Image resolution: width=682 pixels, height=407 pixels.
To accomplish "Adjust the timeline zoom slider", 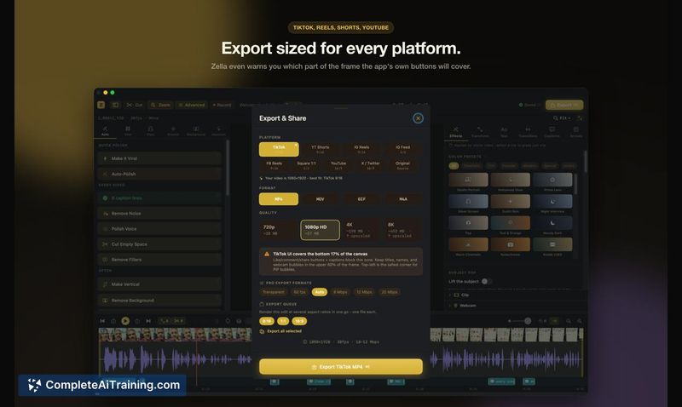I will tap(520, 321).
